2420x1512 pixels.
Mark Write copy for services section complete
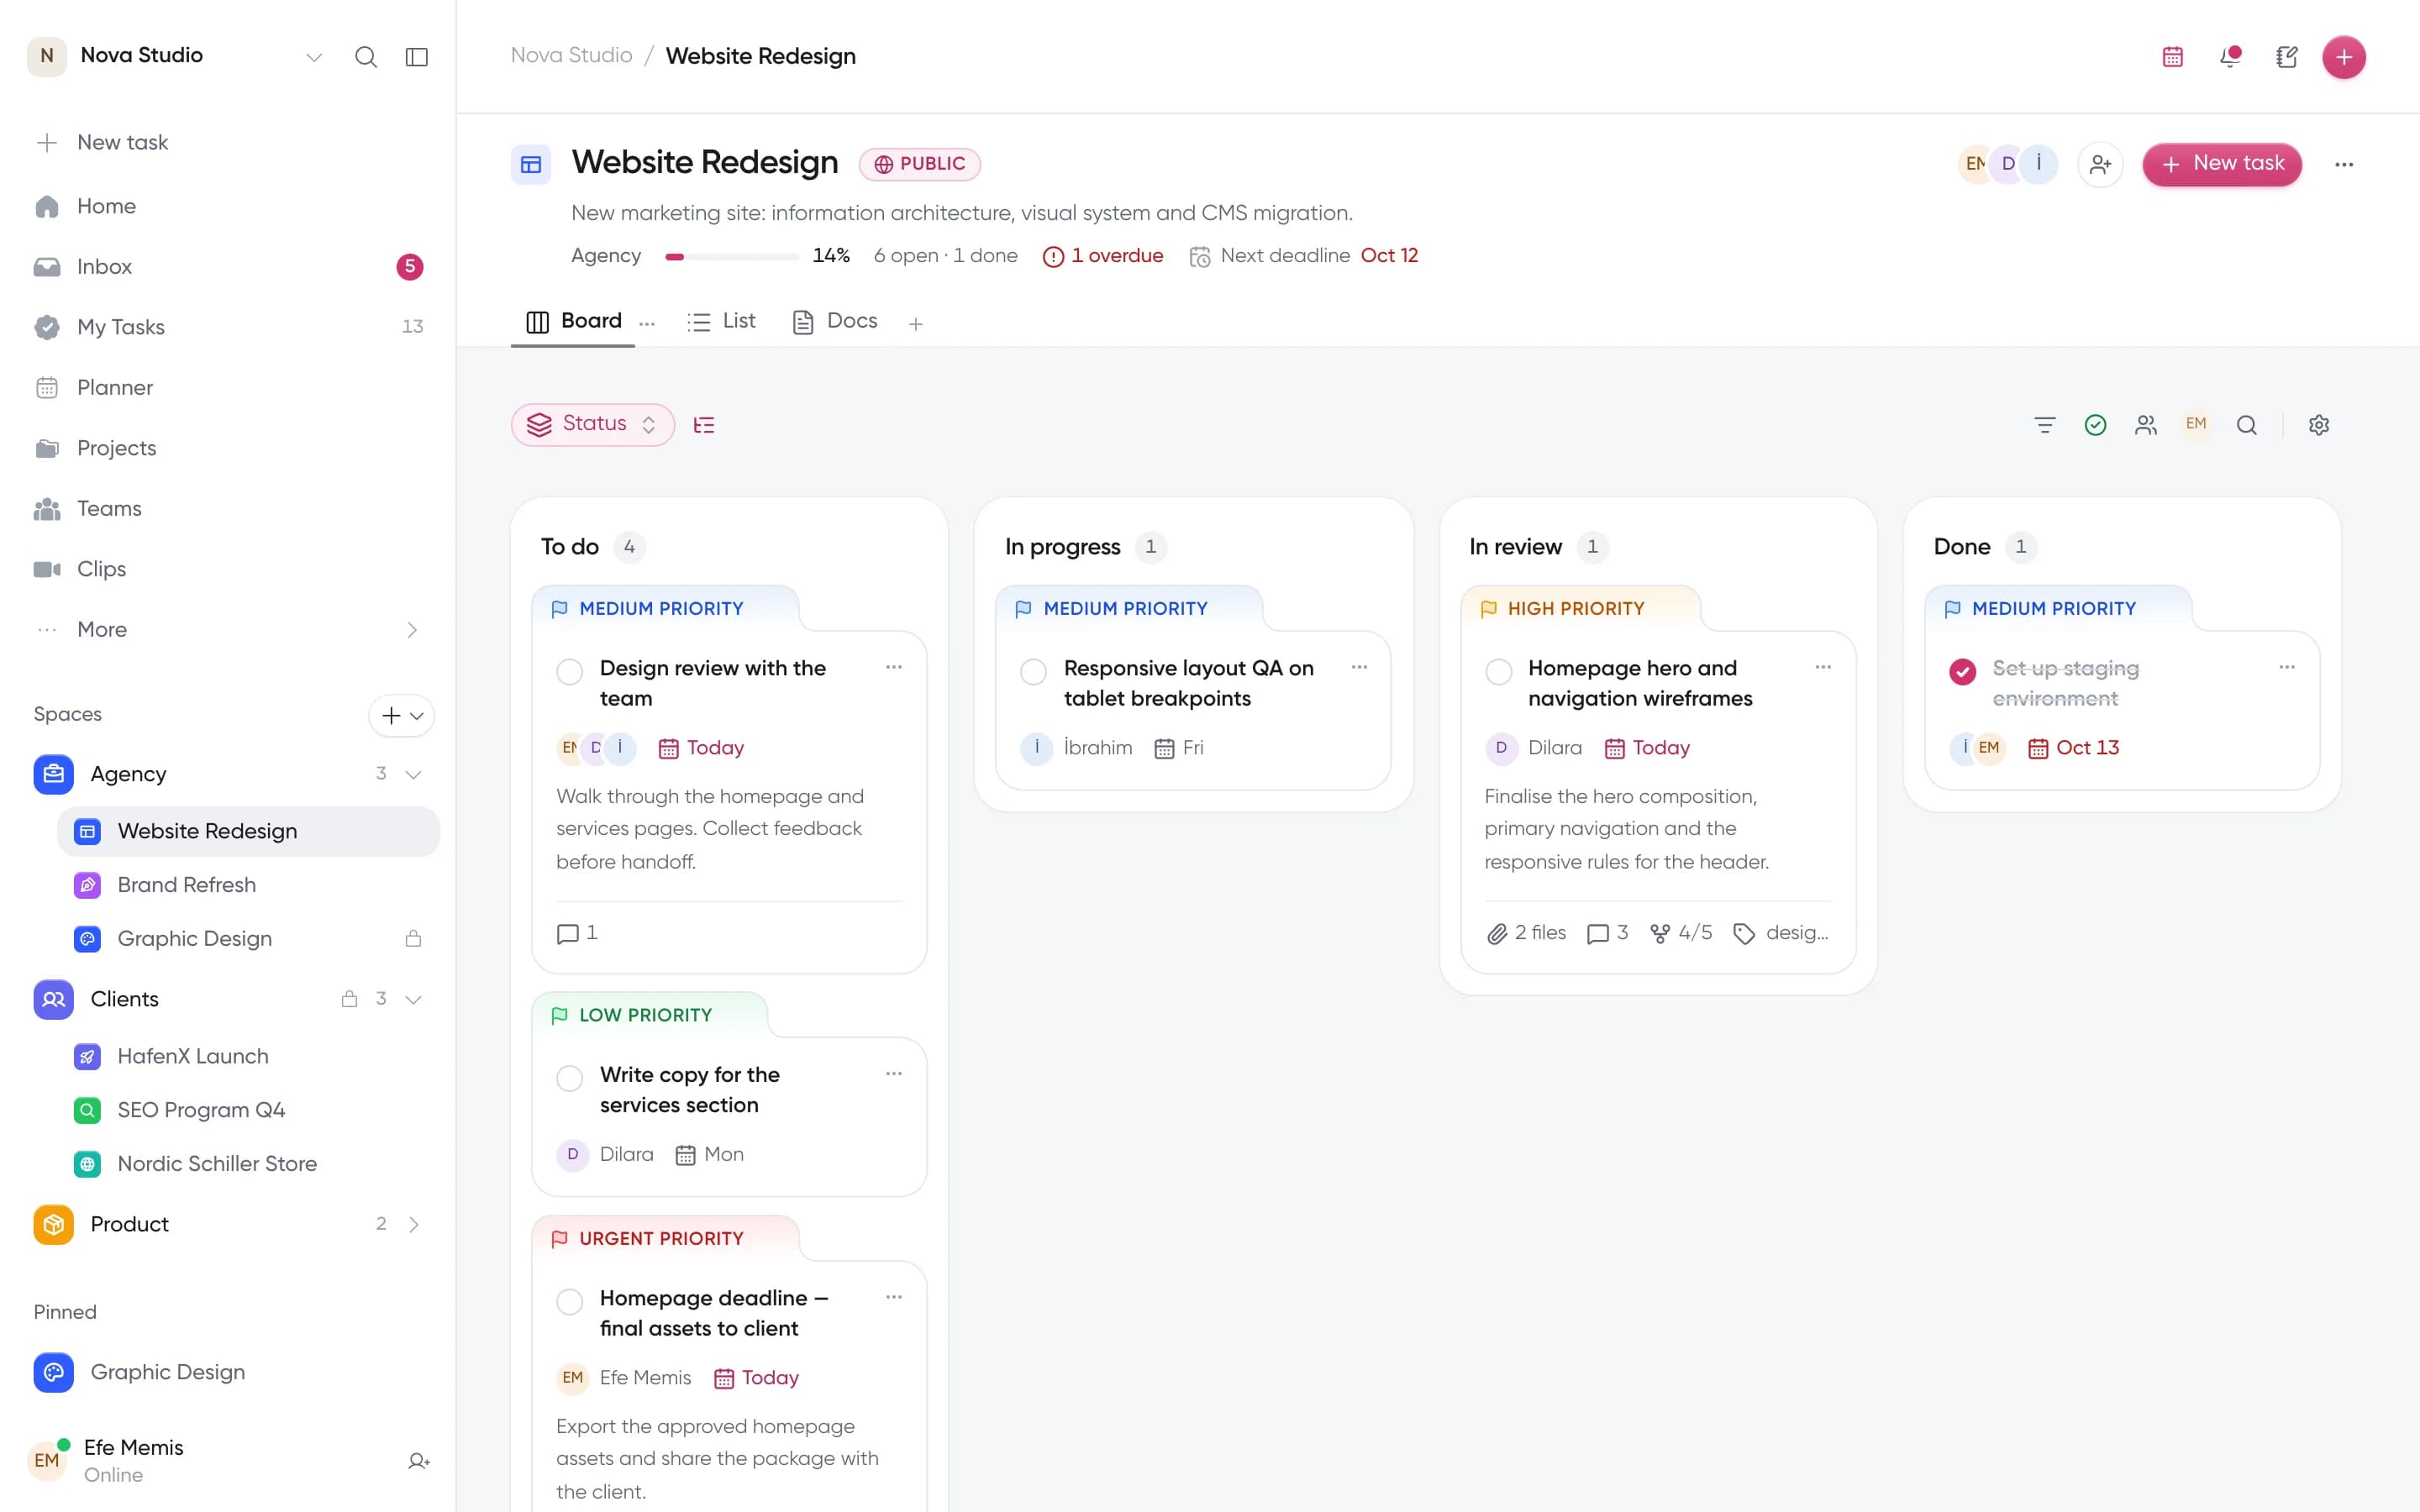click(x=569, y=1077)
